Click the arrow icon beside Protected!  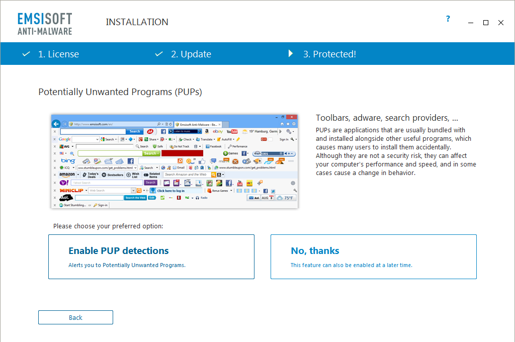pyautogui.click(x=291, y=54)
